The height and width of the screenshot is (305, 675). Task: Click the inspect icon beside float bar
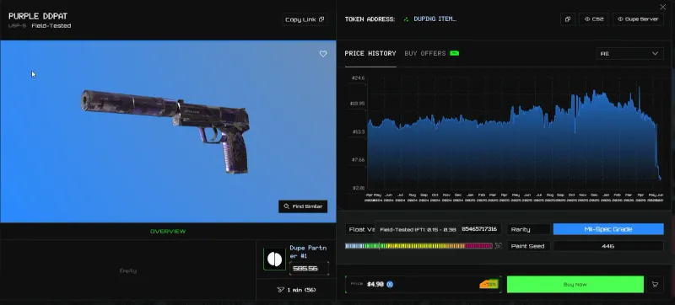[498, 246]
